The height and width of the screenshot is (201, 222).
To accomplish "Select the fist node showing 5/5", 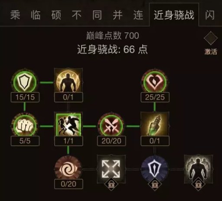I will click(25, 126).
